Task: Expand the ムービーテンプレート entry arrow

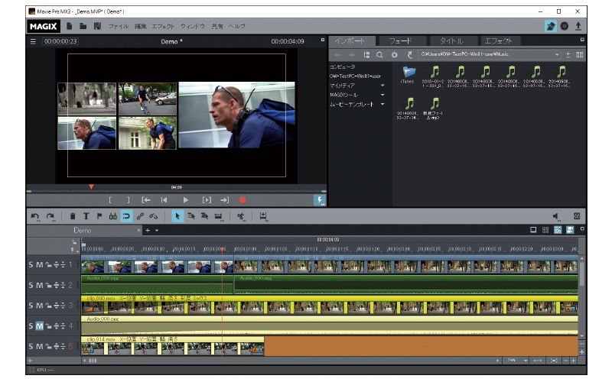Action: click(x=382, y=104)
